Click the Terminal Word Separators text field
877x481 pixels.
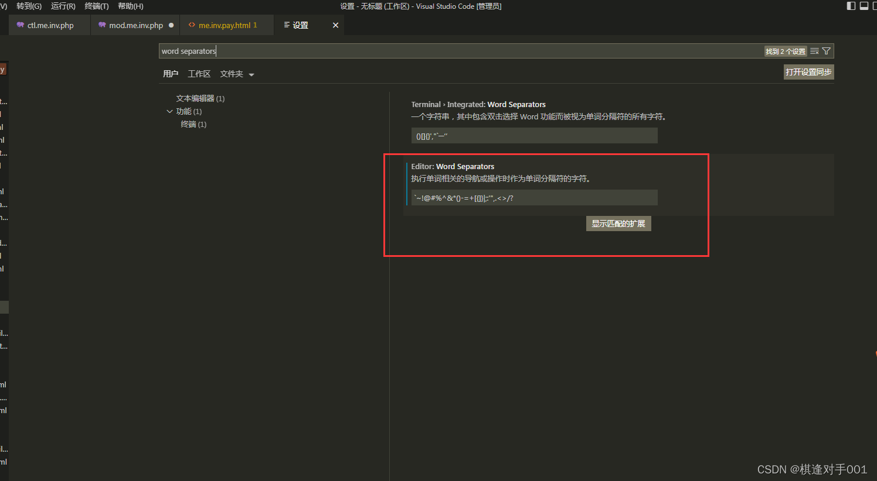click(x=533, y=136)
